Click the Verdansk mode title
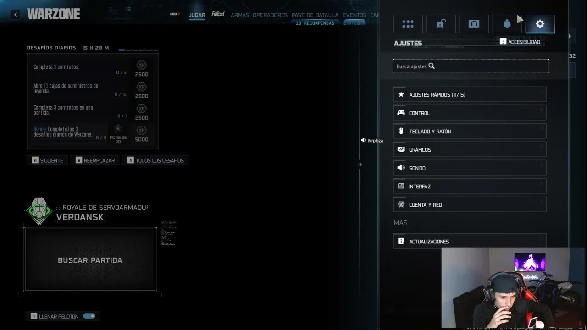Screen dimensions: 587x330 pos(80,217)
